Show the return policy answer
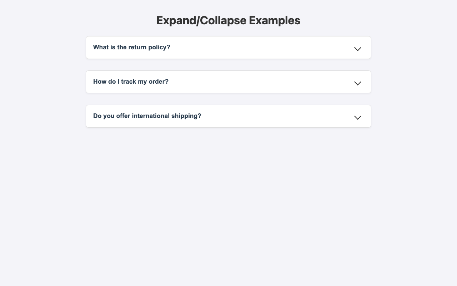This screenshot has width=457, height=286. (x=228, y=48)
